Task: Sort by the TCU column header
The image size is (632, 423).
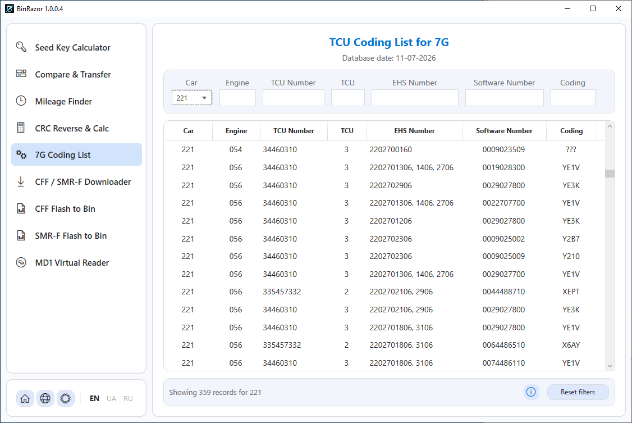Action: (347, 131)
